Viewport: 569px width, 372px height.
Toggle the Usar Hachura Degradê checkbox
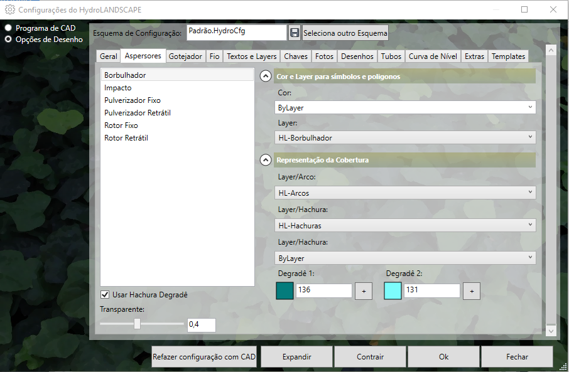[x=105, y=295]
